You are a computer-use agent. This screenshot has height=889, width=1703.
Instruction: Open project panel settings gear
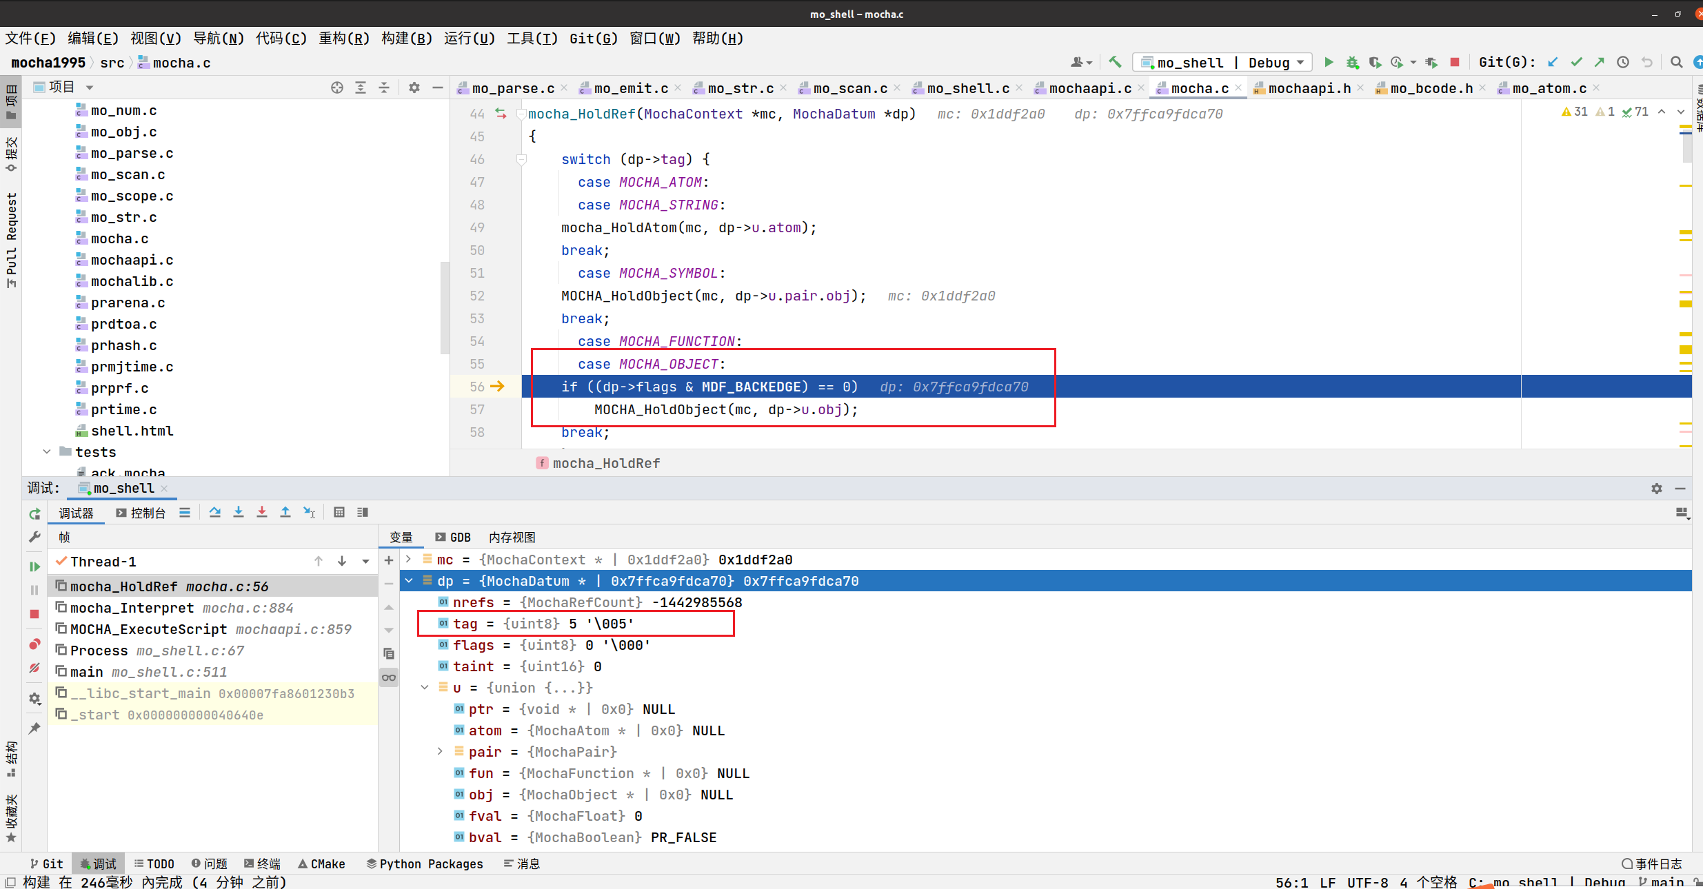[x=414, y=88]
